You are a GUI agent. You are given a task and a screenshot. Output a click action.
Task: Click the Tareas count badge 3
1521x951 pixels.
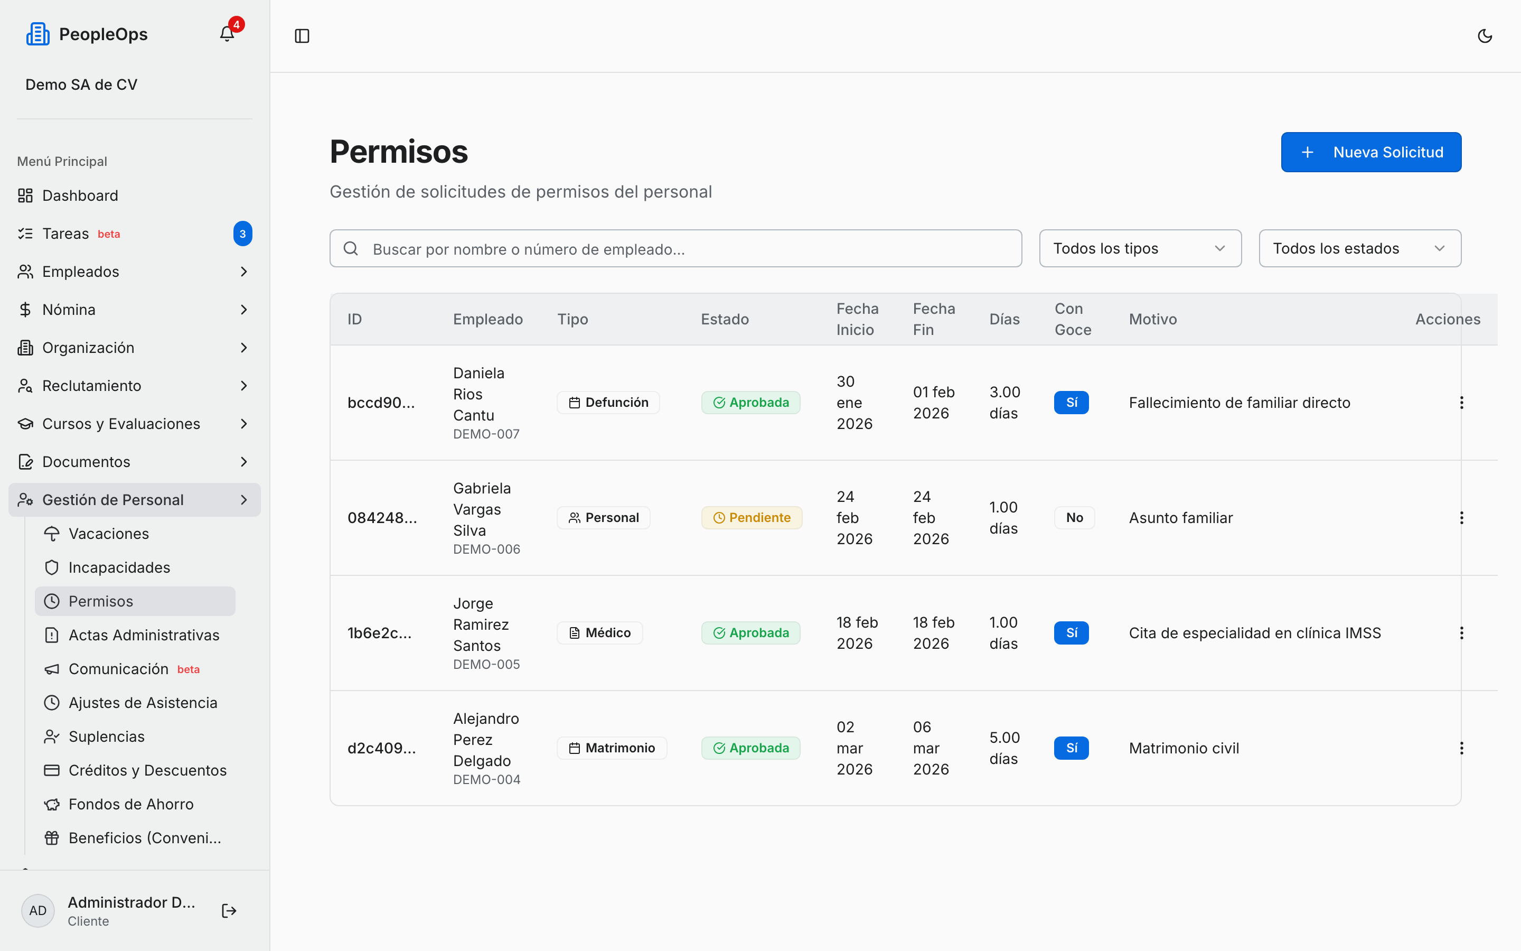pos(242,234)
